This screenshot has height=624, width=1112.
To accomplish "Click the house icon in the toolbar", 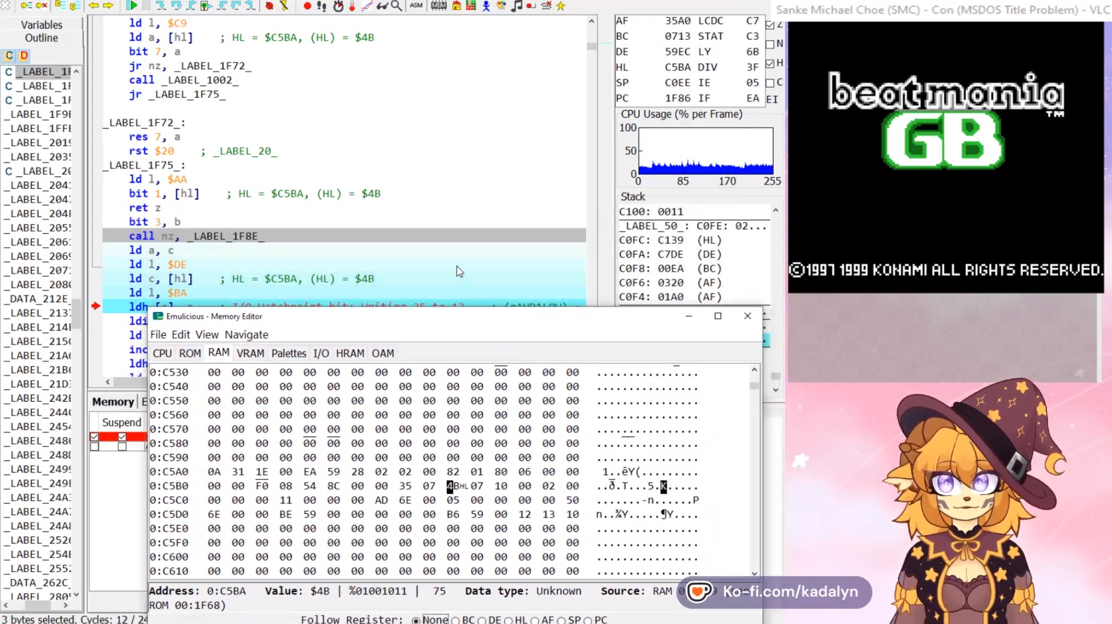I will (x=457, y=6).
